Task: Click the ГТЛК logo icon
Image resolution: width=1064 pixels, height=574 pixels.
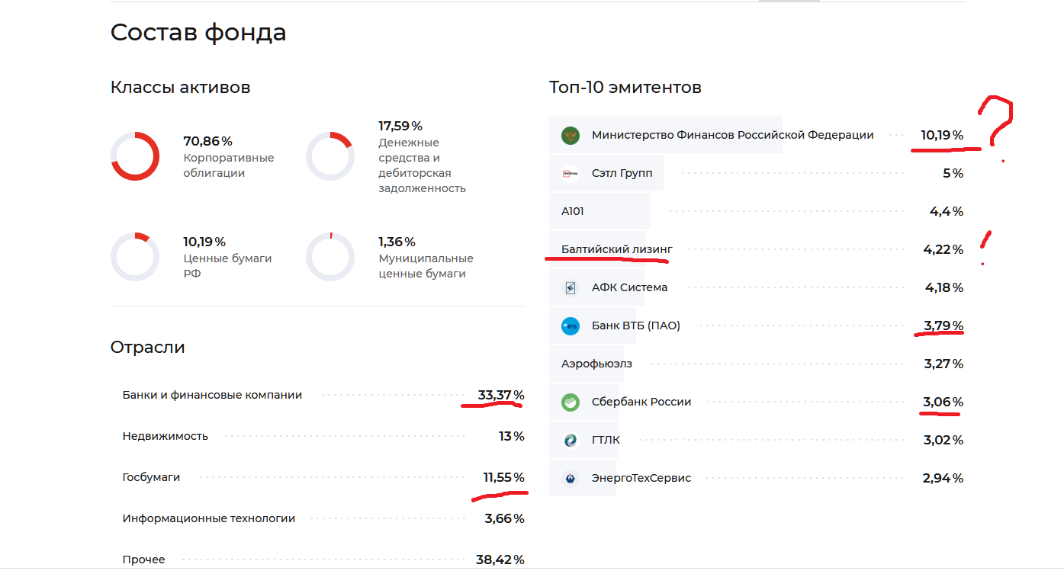Action: pyautogui.click(x=571, y=441)
